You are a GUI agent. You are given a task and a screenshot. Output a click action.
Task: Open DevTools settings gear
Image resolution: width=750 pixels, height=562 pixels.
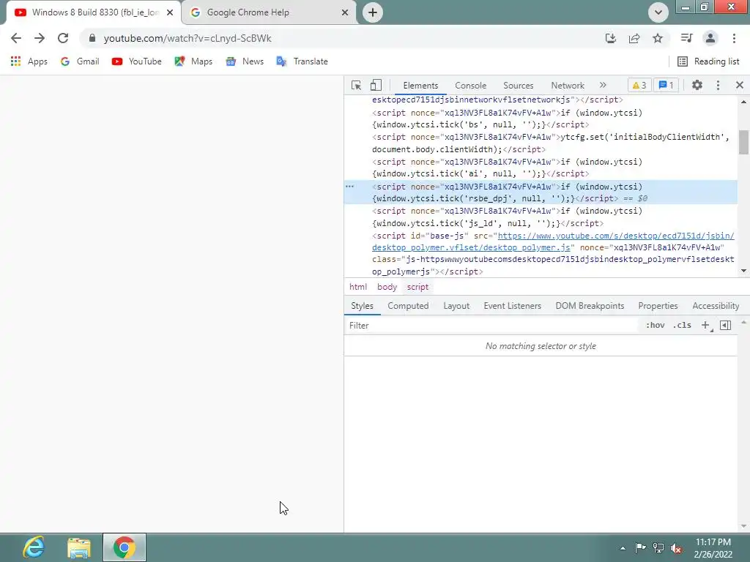(697, 85)
